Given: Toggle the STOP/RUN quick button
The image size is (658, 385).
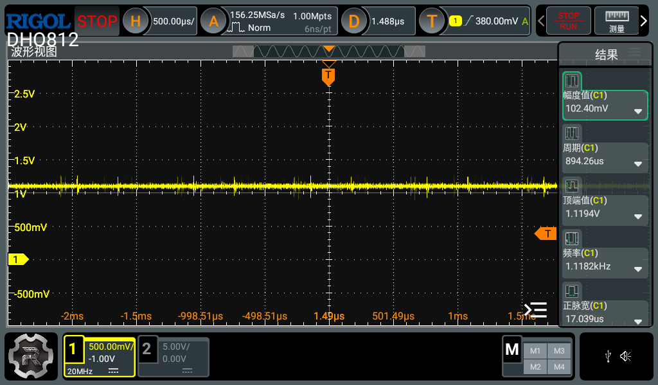Looking at the screenshot, I should 568,21.
